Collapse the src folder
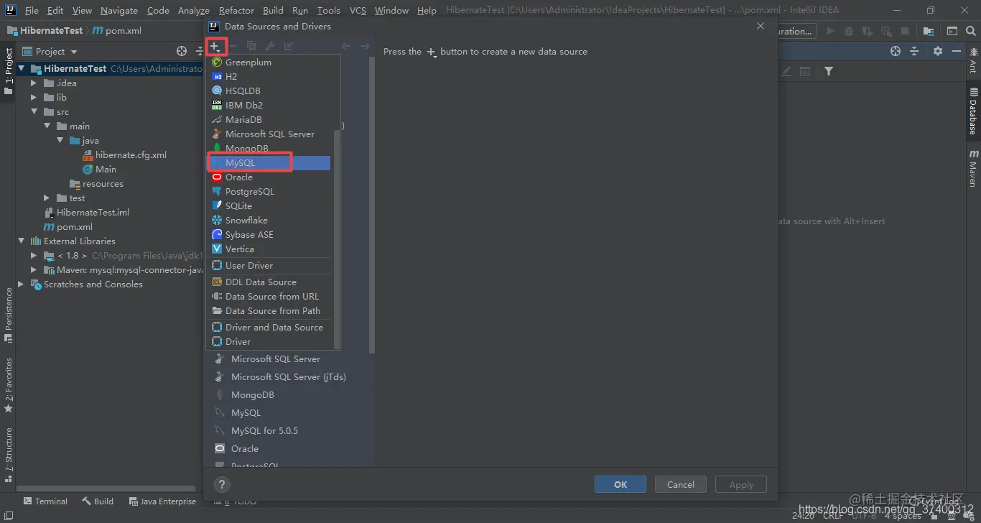 pos(33,112)
